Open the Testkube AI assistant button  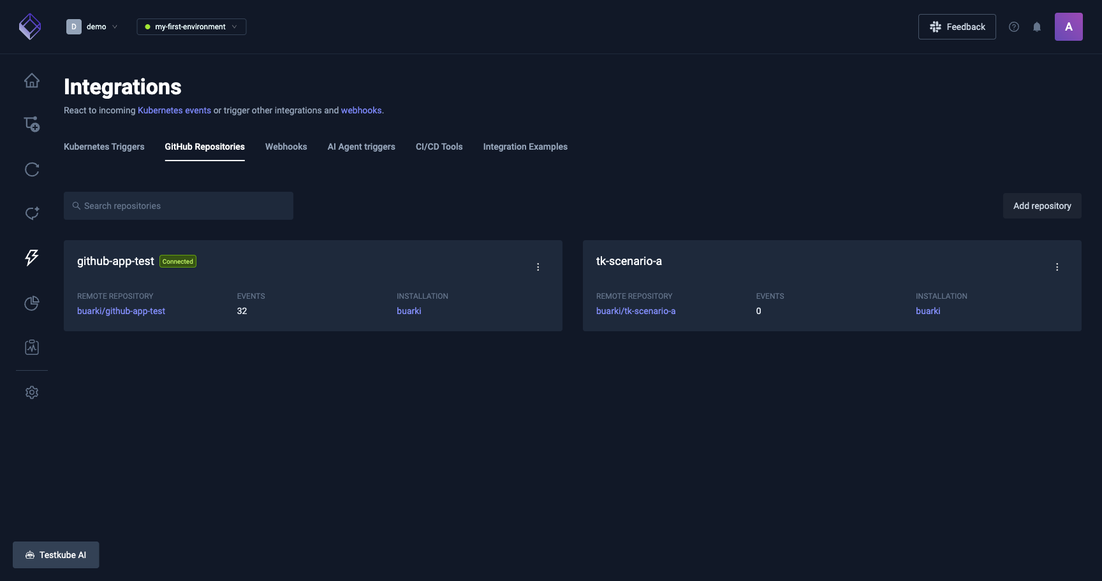pyautogui.click(x=56, y=555)
